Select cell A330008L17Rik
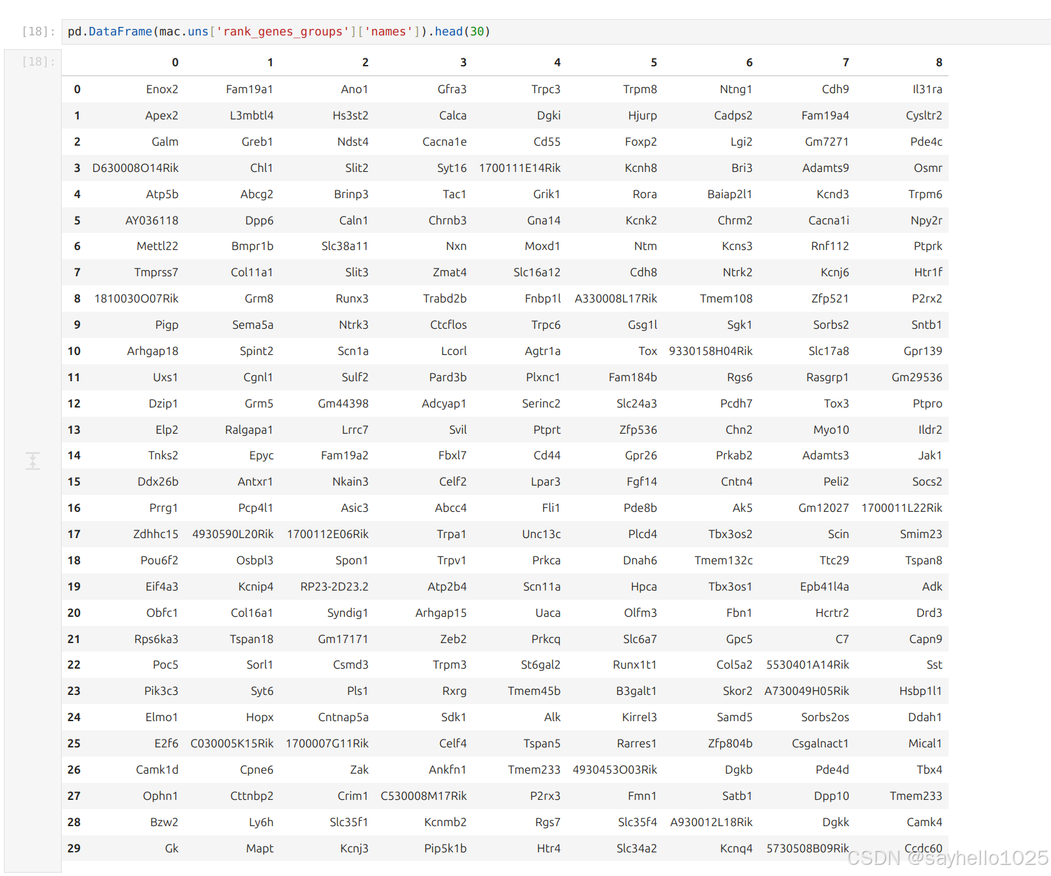The image size is (1051, 876). click(616, 299)
